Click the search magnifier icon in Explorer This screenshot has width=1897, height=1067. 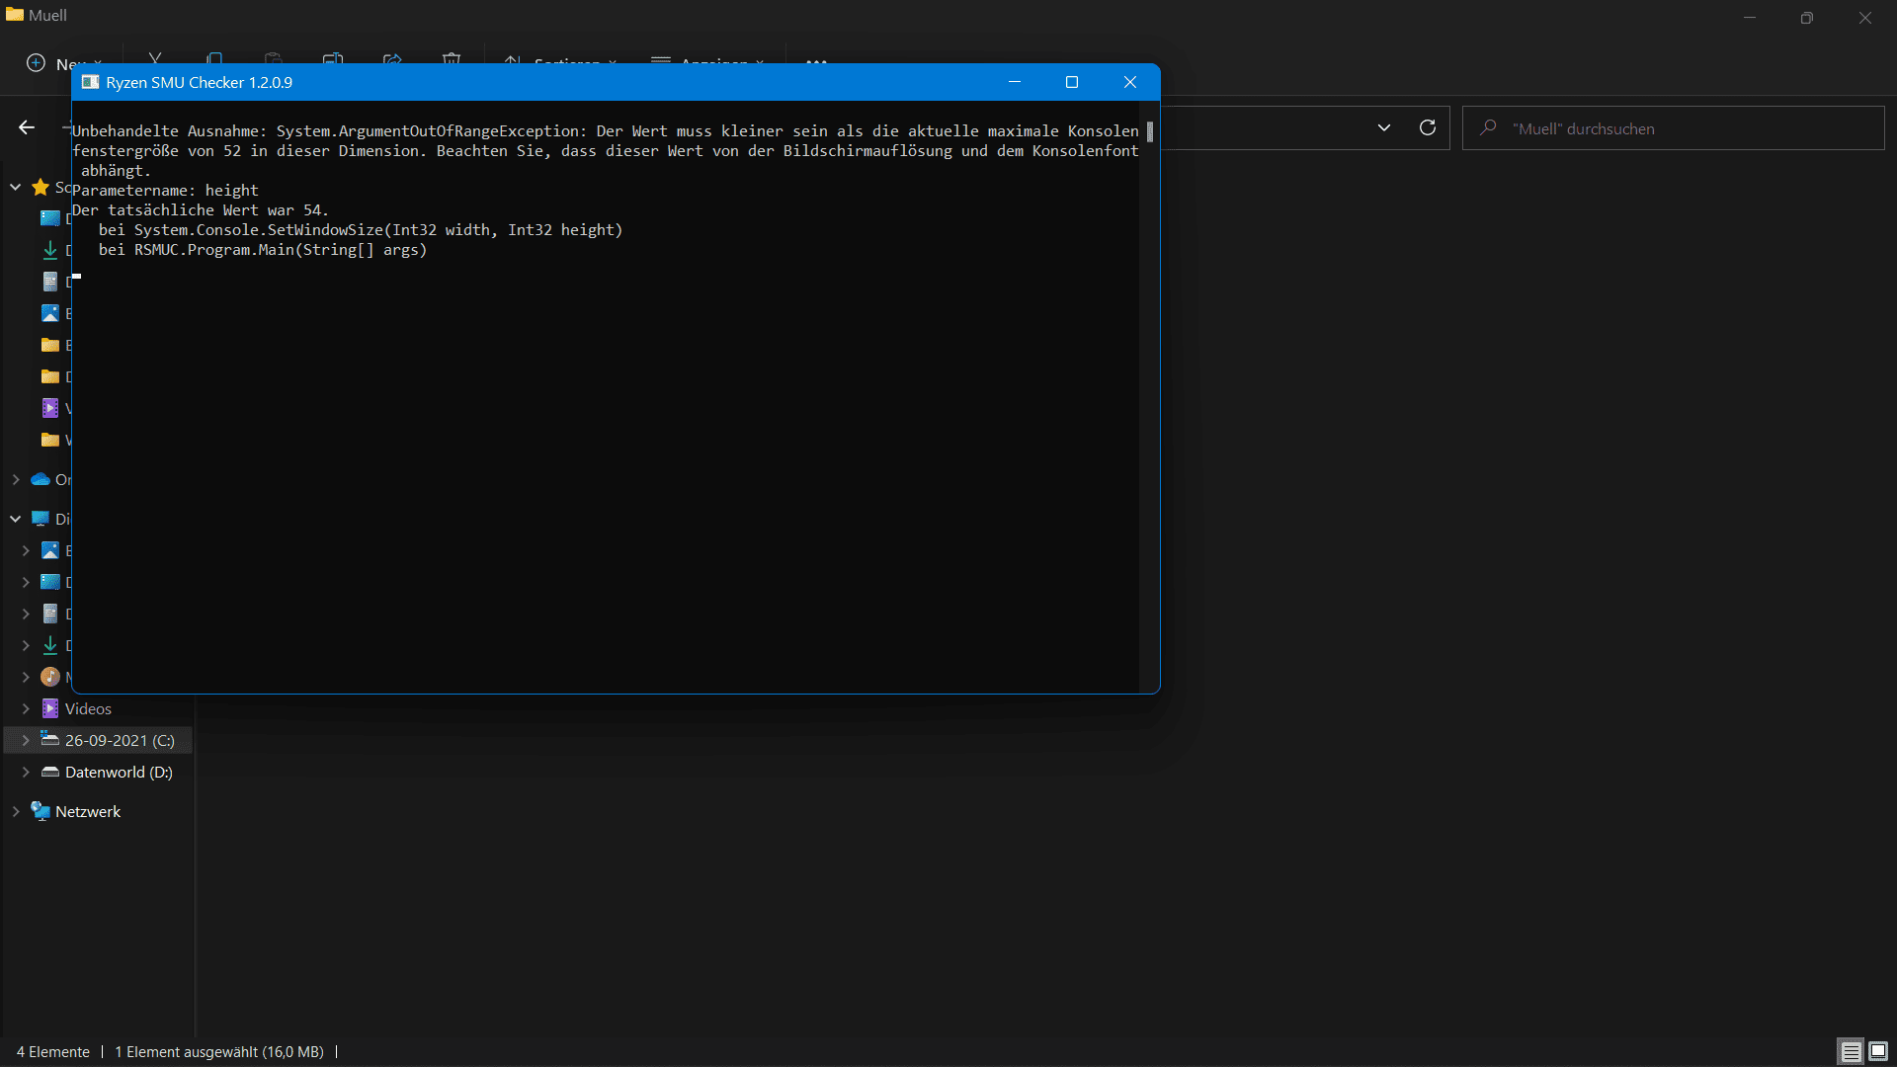pyautogui.click(x=1488, y=127)
